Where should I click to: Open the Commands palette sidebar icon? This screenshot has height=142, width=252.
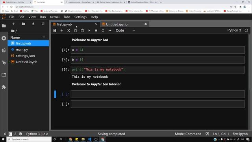[4, 50]
